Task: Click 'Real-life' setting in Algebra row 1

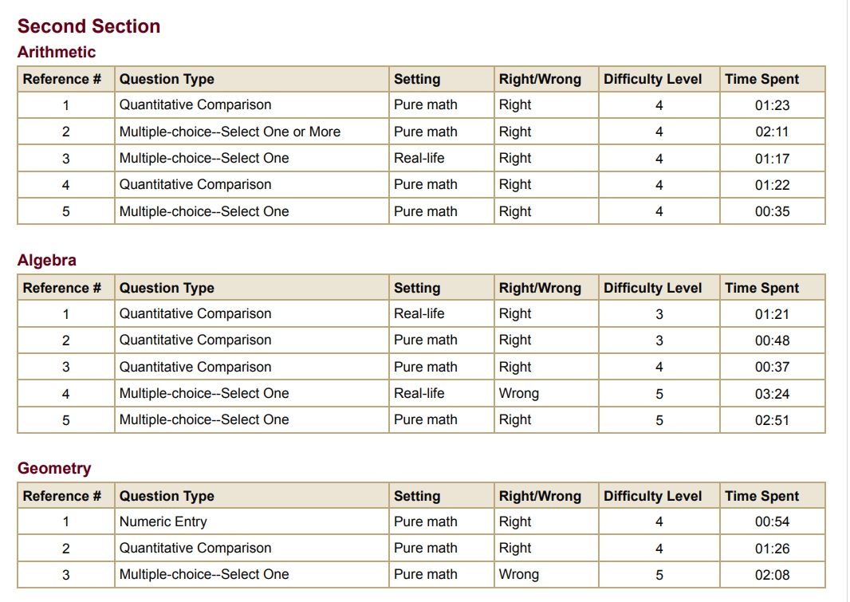Action: [419, 313]
